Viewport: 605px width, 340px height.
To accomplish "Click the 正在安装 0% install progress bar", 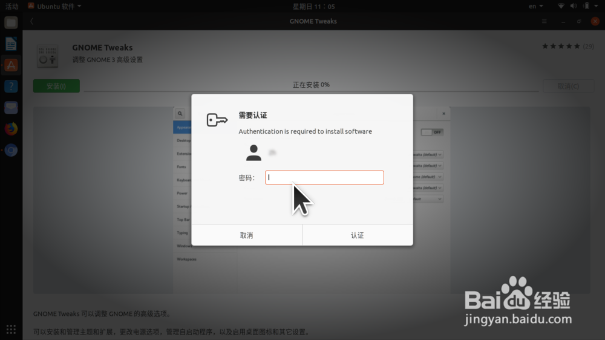I will point(311,91).
